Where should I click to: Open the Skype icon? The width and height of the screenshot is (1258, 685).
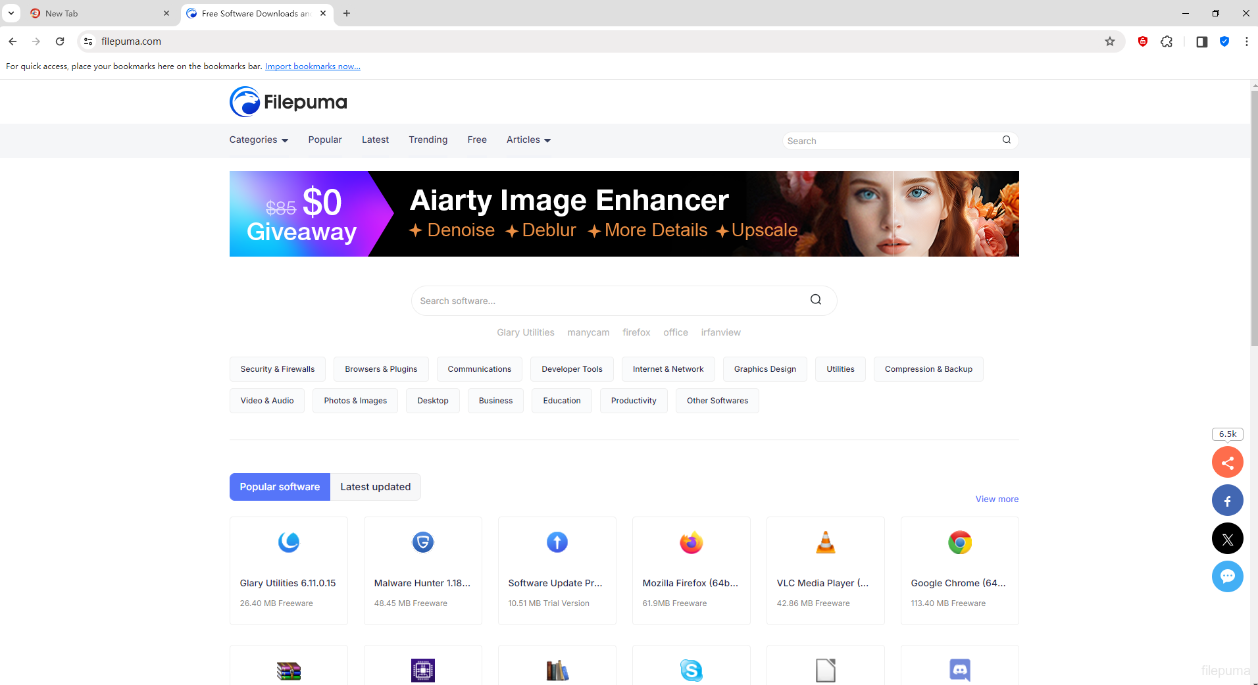pos(691,671)
